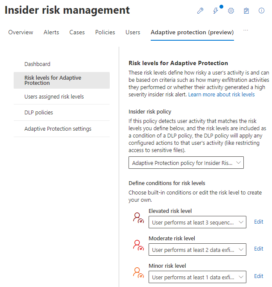Click the clipboard checklist icon

(246, 11)
